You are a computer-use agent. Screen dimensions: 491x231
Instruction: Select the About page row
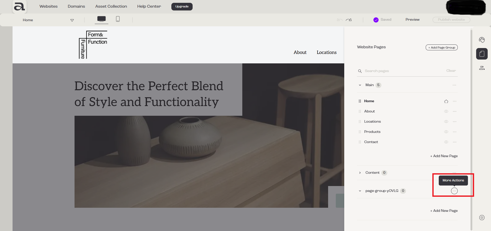[x=407, y=111]
